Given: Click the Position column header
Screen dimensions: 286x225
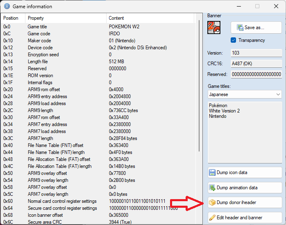Looking at the screenshot, I should (x=13, y=18).
